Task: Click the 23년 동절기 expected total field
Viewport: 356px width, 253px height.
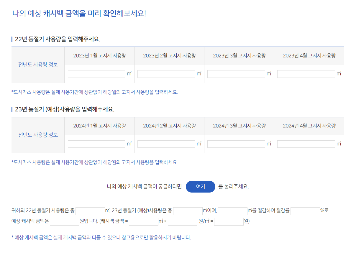Action: [188, 211]
